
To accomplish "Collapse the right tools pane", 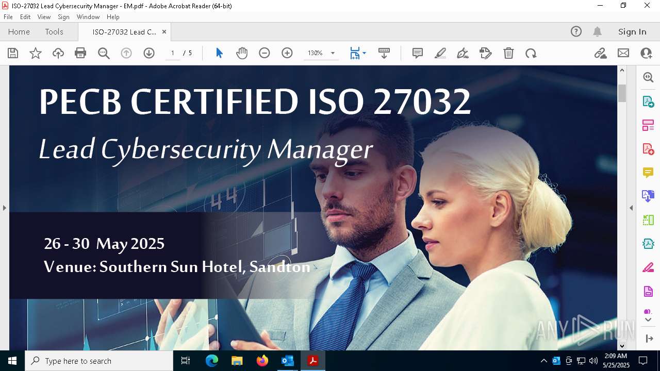I will [x=649, y=339].
